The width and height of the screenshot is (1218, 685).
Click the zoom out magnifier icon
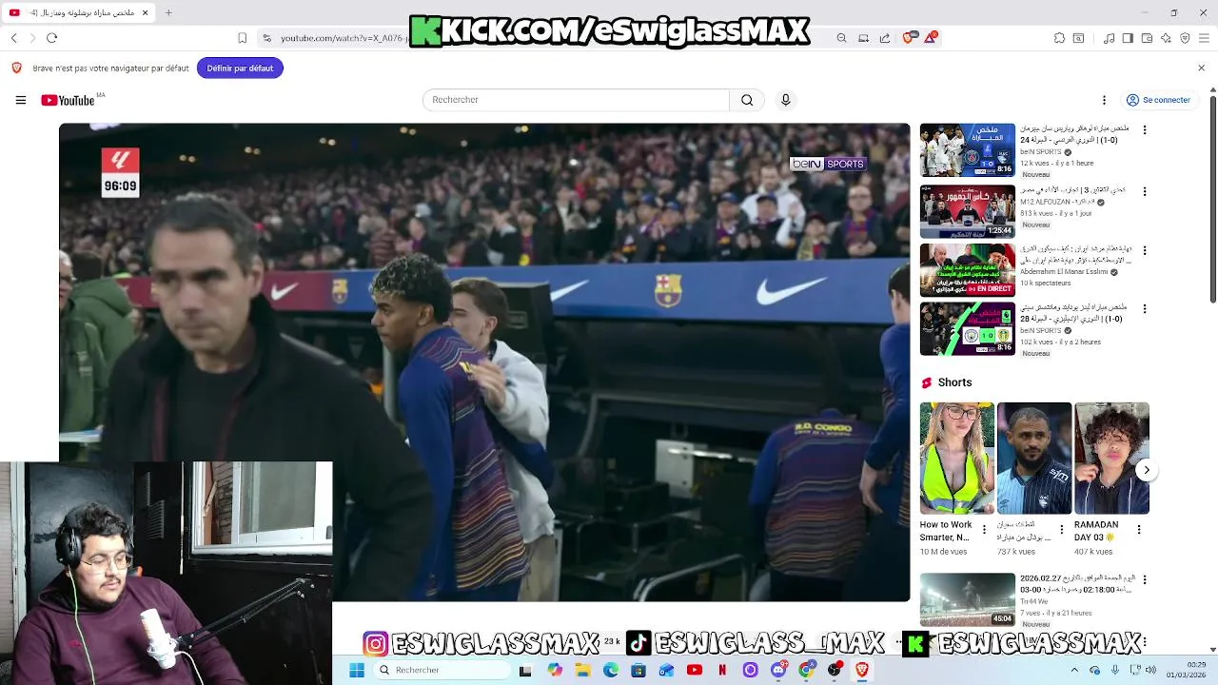click(841, 38)
